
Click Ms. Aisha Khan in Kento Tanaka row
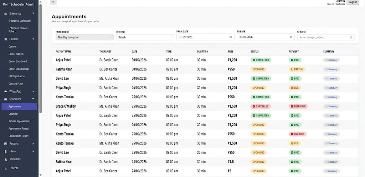pyautogui.click(x=109, y=143)
